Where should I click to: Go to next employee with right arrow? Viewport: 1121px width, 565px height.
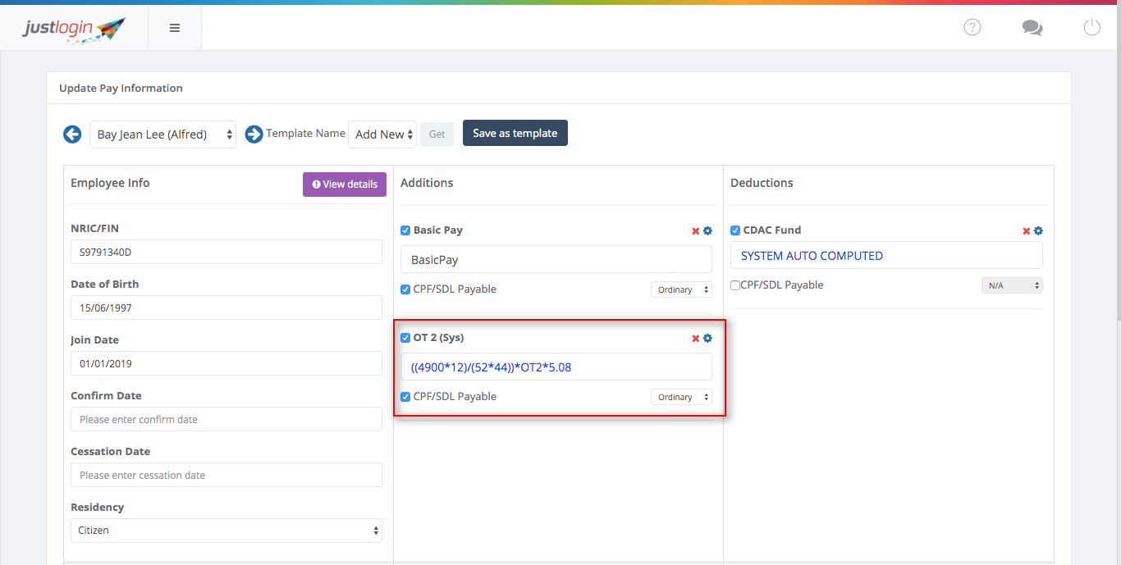pyautogui.click(x=254, y=134)
